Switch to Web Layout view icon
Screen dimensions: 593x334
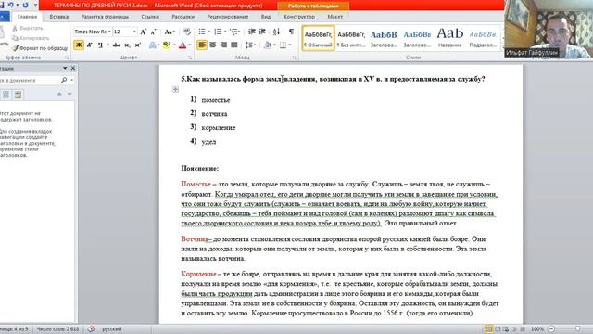click(506, 329)
